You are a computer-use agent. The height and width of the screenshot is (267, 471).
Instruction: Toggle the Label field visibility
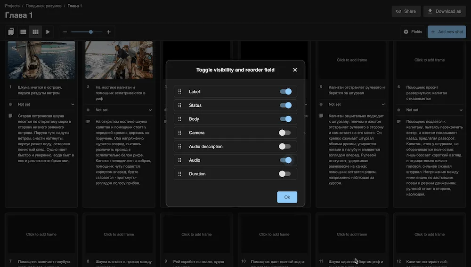[x=285, y=92]
